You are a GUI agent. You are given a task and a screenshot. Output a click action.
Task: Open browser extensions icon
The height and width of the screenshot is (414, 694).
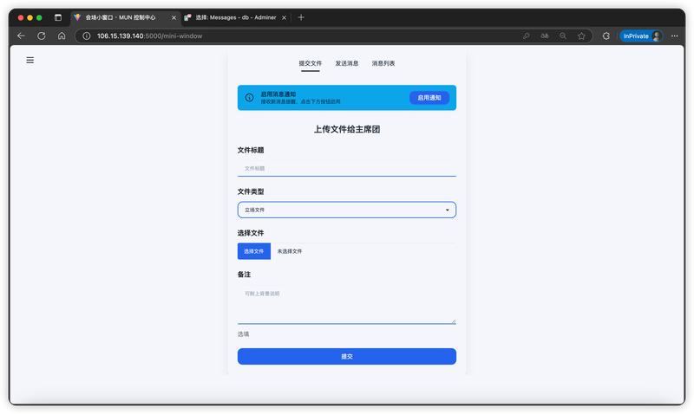coord(606,36)
